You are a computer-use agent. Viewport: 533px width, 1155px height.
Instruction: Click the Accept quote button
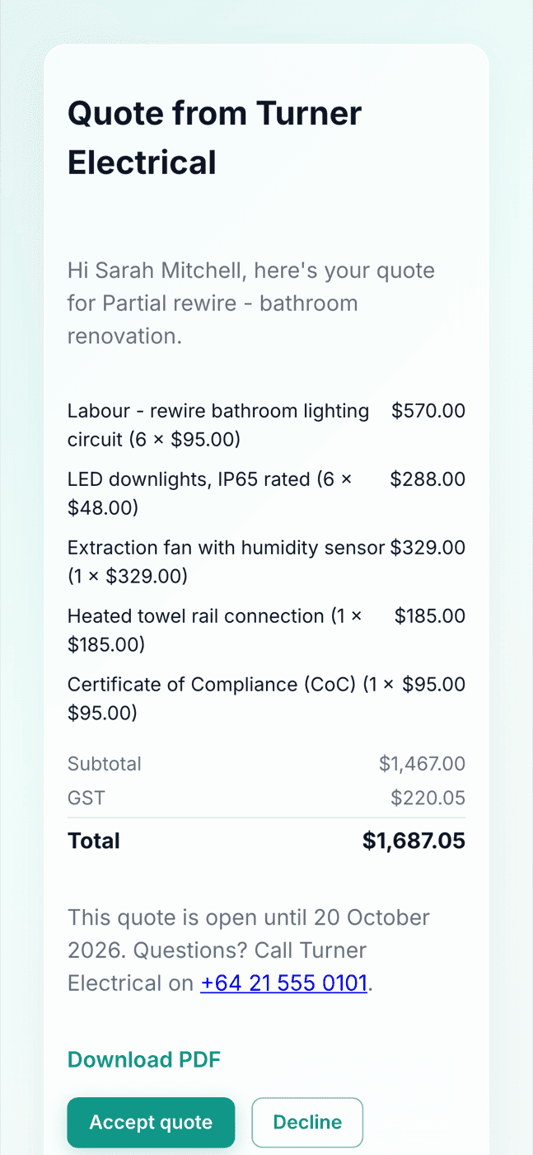pyautogui.click(x=151, y=1122)
